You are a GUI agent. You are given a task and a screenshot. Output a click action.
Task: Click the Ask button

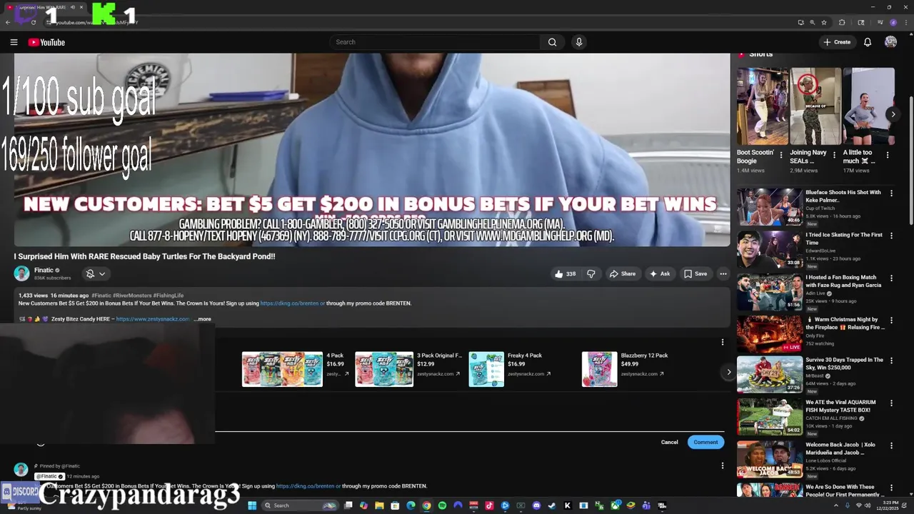point(660,273)
